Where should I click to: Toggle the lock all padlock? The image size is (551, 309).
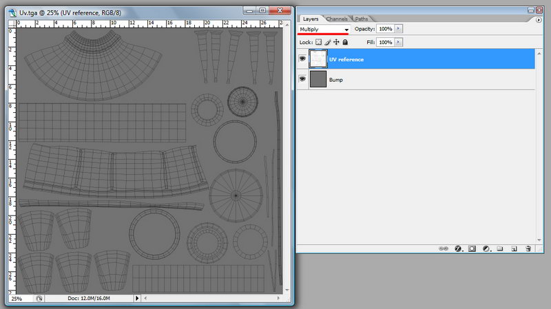click(x=345, y=42)
